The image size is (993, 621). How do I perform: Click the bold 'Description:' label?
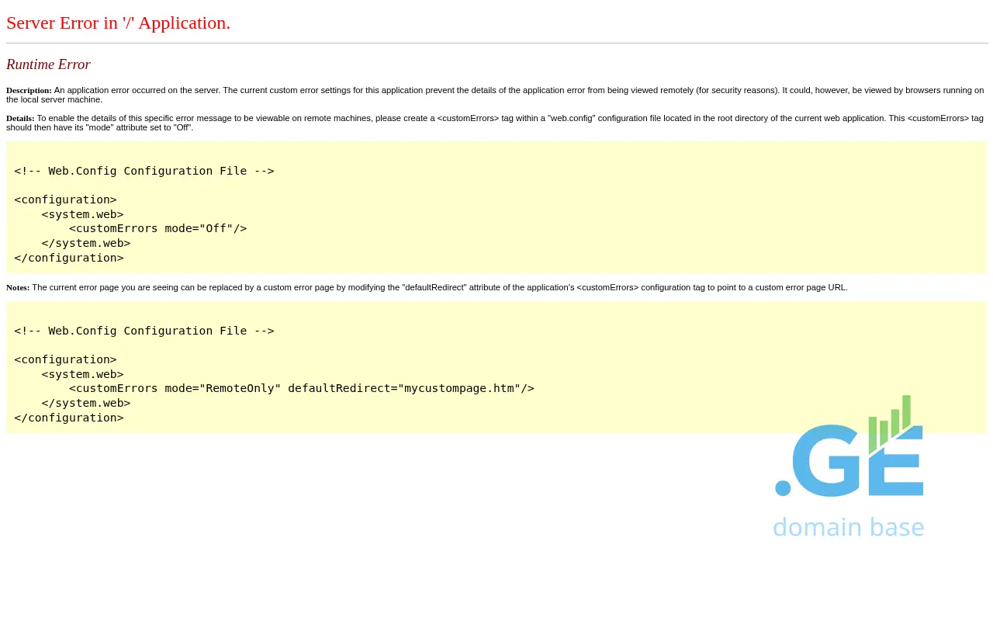click(29, 91)
